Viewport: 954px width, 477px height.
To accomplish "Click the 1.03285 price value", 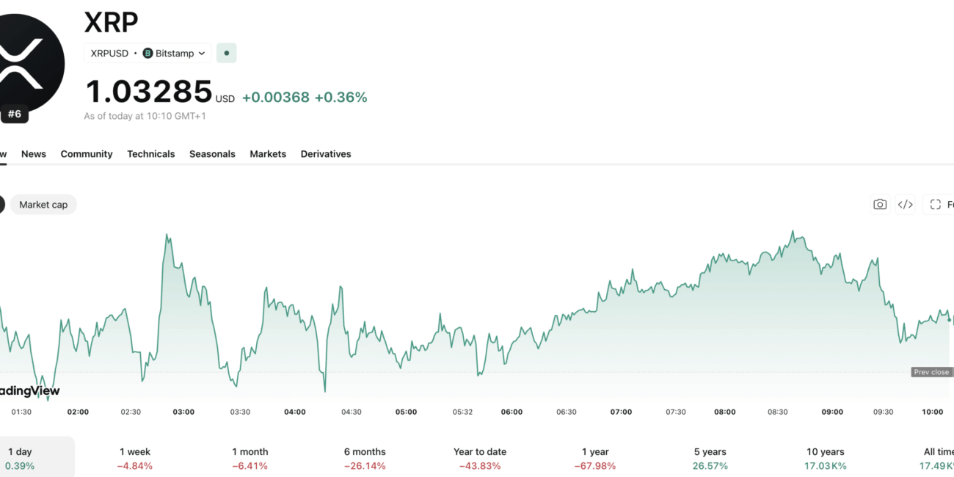I will (149, 92).
